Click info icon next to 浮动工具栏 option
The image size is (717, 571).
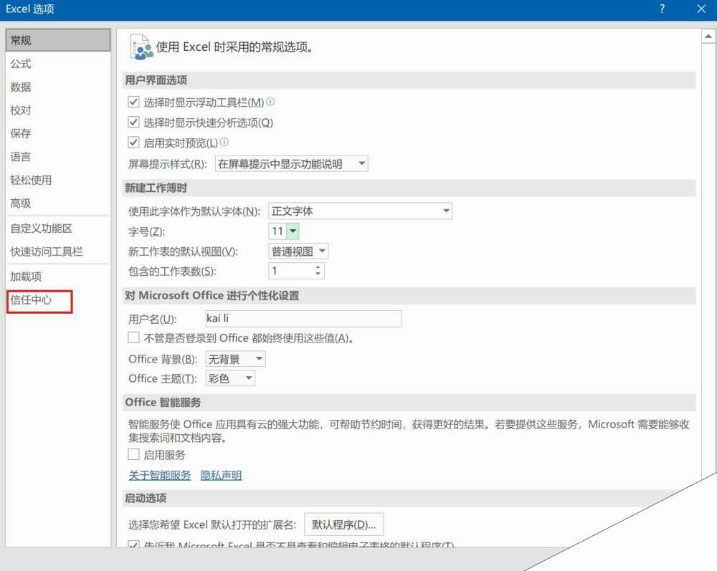[x=270, y=102]
